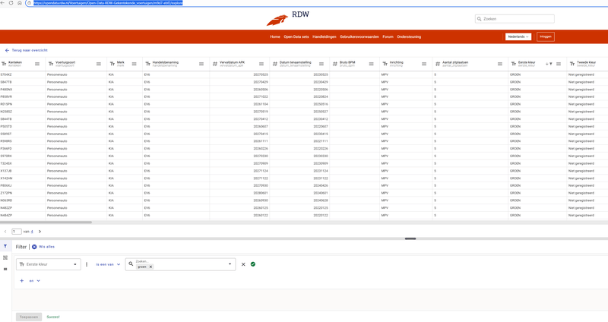608x322 pixels.
Task: Open the Aantal zitplaatsen column menu
Action: pos(500,64)
